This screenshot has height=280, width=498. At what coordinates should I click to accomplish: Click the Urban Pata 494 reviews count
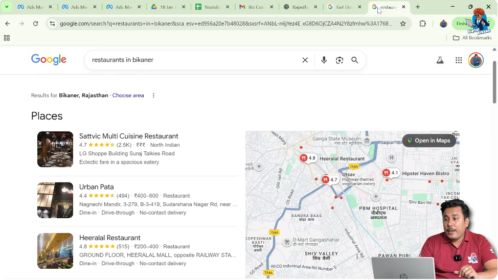tap(123, 196)
